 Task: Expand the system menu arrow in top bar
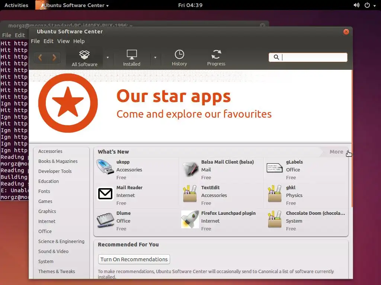[375, 6]
